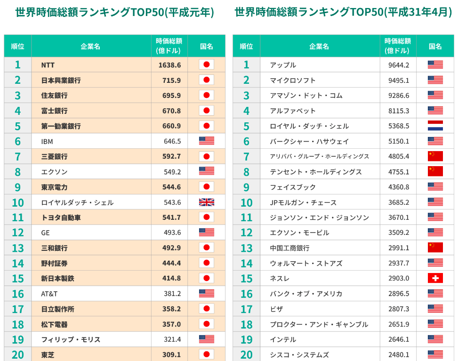This screenshot has height=361, width=458.
Task: Click the US flag in the AT&T row
Action: 207,294
